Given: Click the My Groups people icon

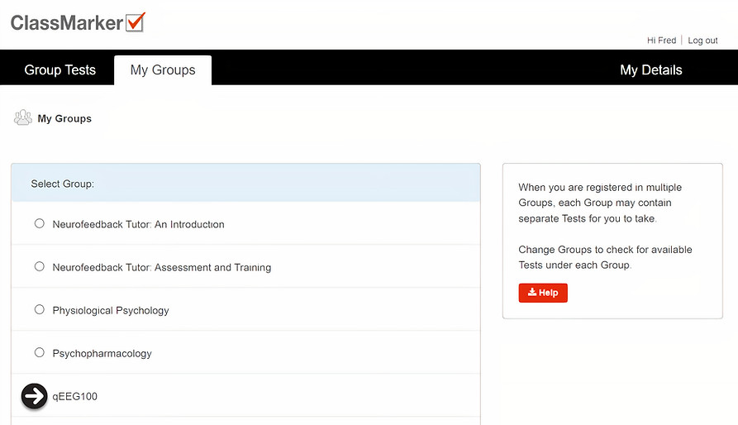Looking at the screenshot, I should click(22, 117).
